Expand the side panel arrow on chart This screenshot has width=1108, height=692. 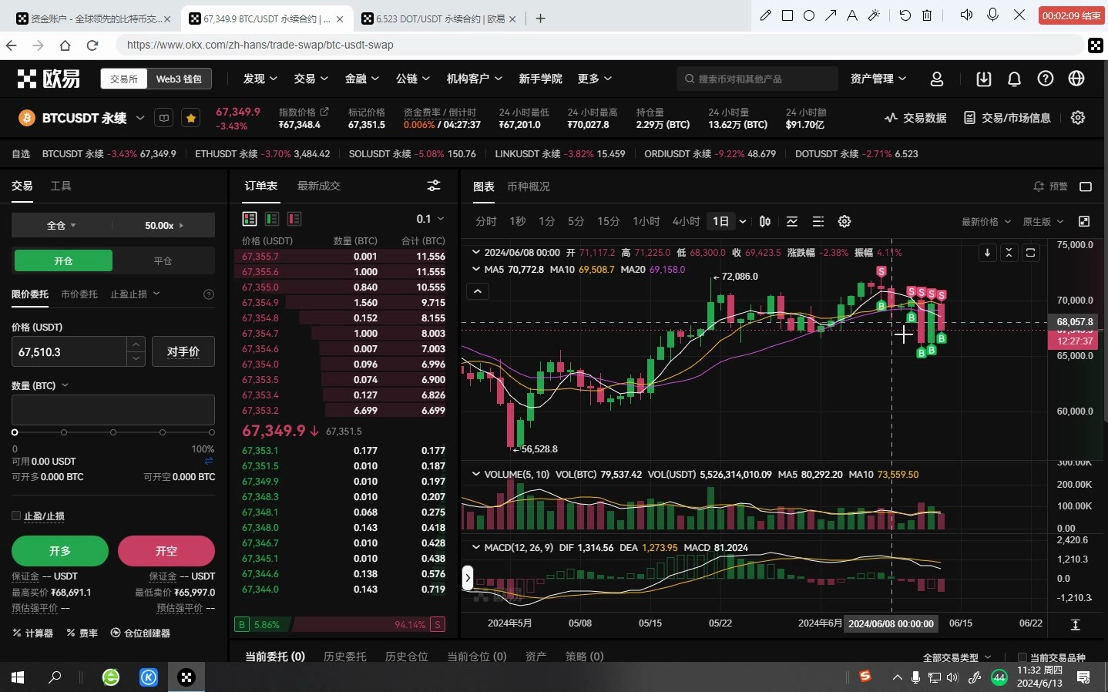pyautogui.click(x=467, y=577)
